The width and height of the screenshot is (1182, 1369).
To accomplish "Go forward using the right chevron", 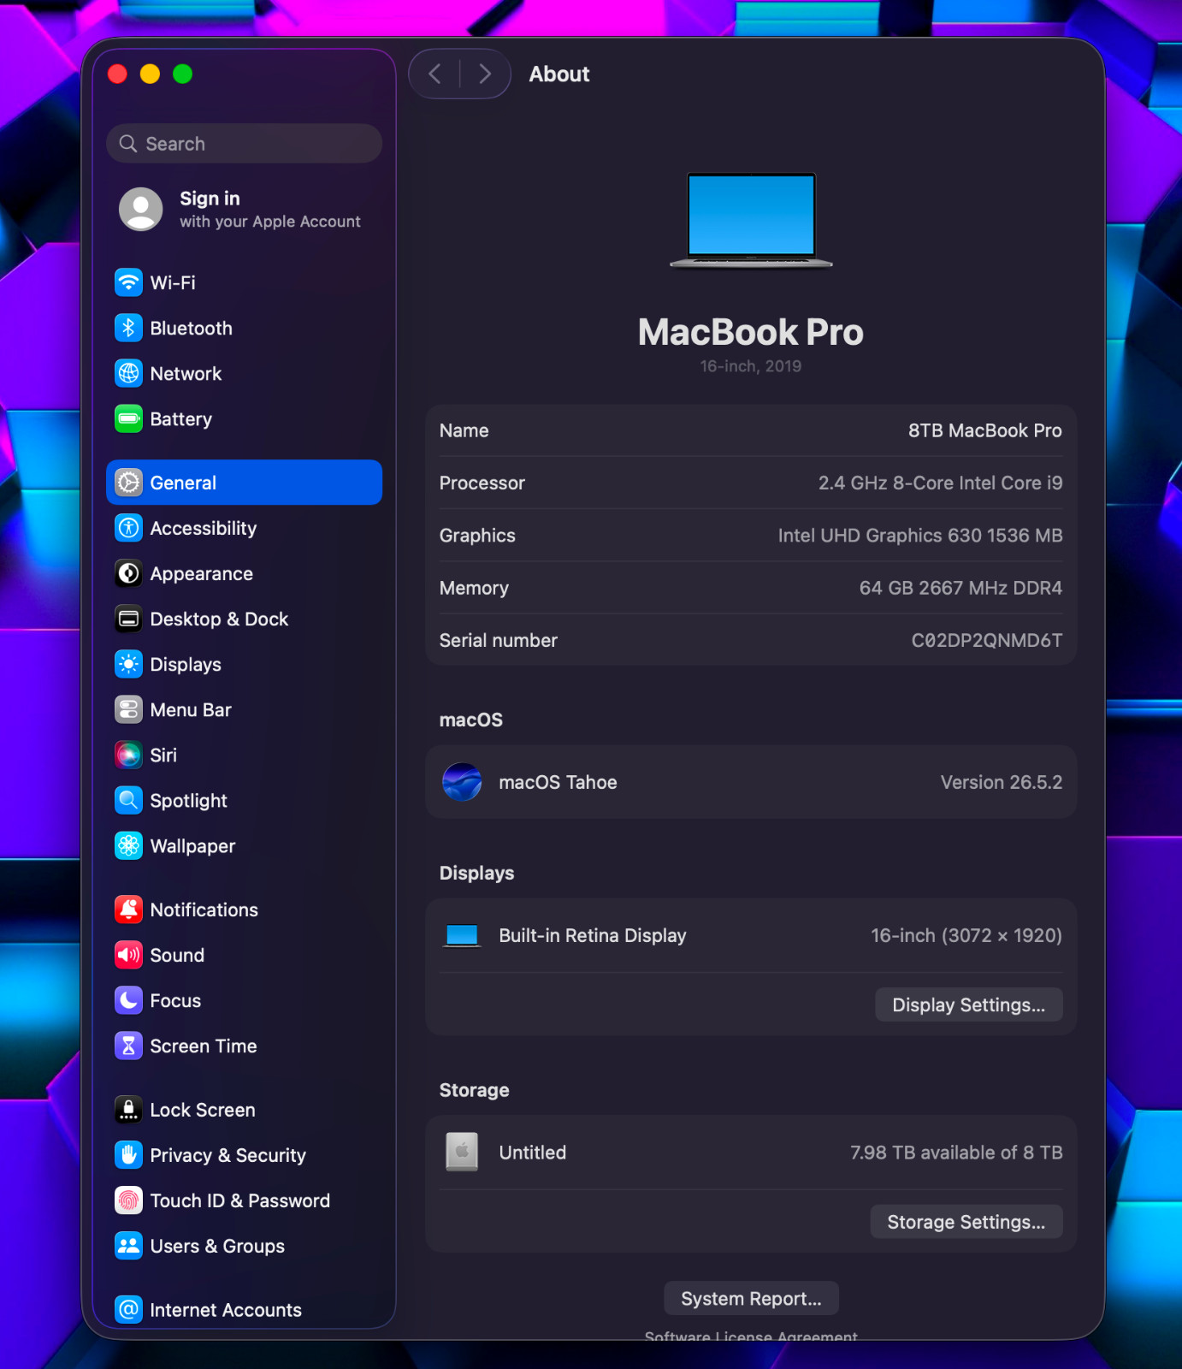I will [x=485, y=74].
